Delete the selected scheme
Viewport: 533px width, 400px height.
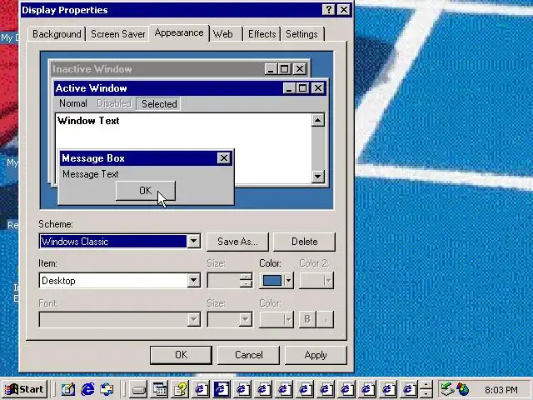pos(304,242)
